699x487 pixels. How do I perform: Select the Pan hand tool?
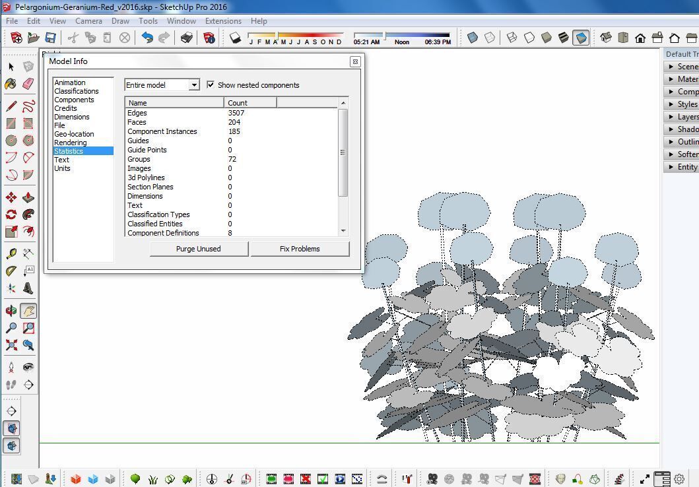(28, 311)
